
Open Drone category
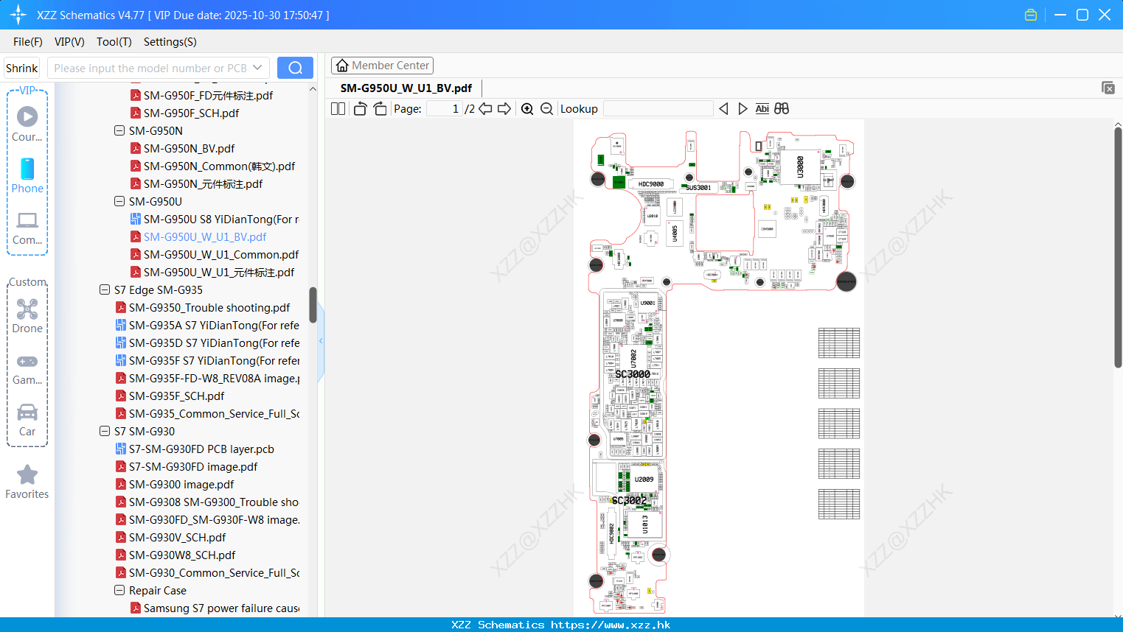[x=27, y=316]
